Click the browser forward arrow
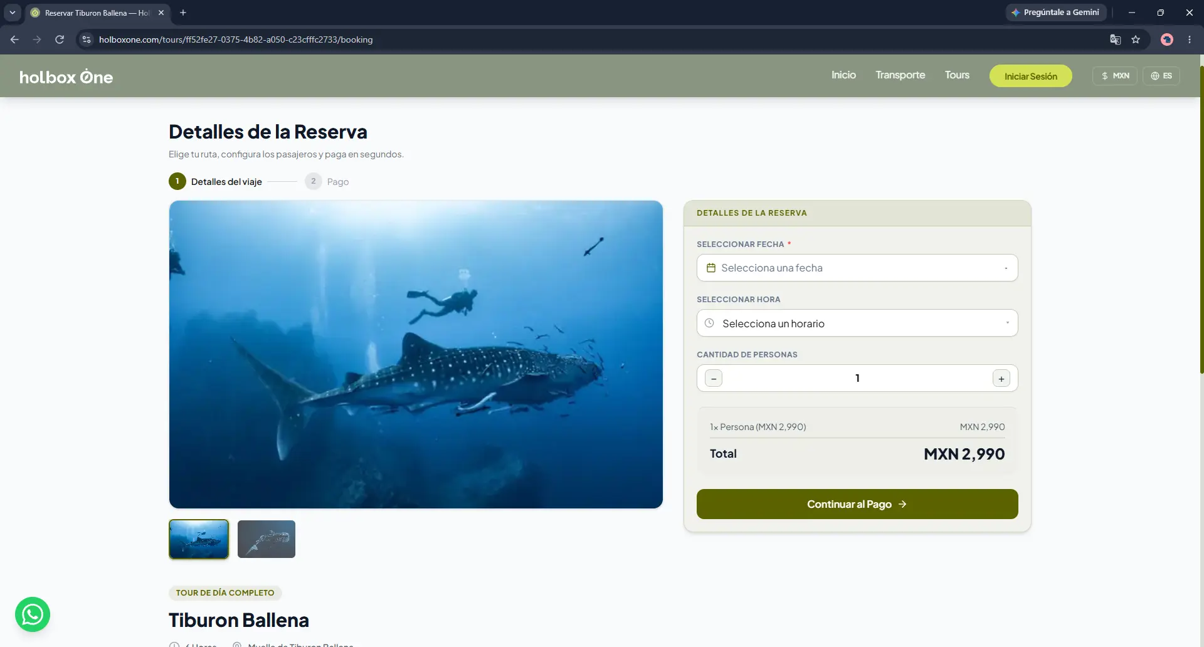 click(37, 39)
